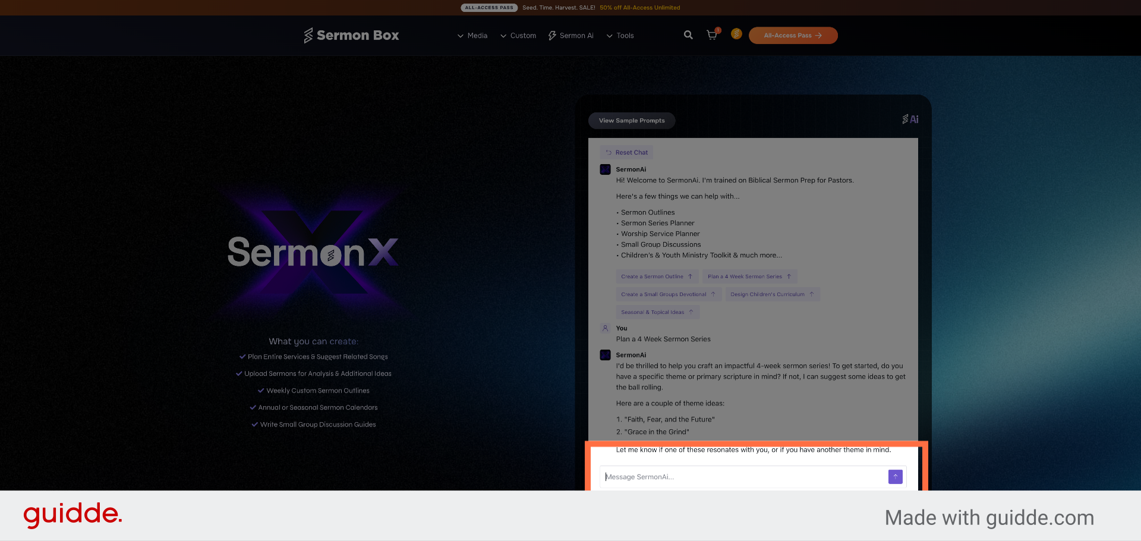The image size is (1141, 541).
Task: Click the "Sermon Series Planner" list item
Action: (658, 224)
